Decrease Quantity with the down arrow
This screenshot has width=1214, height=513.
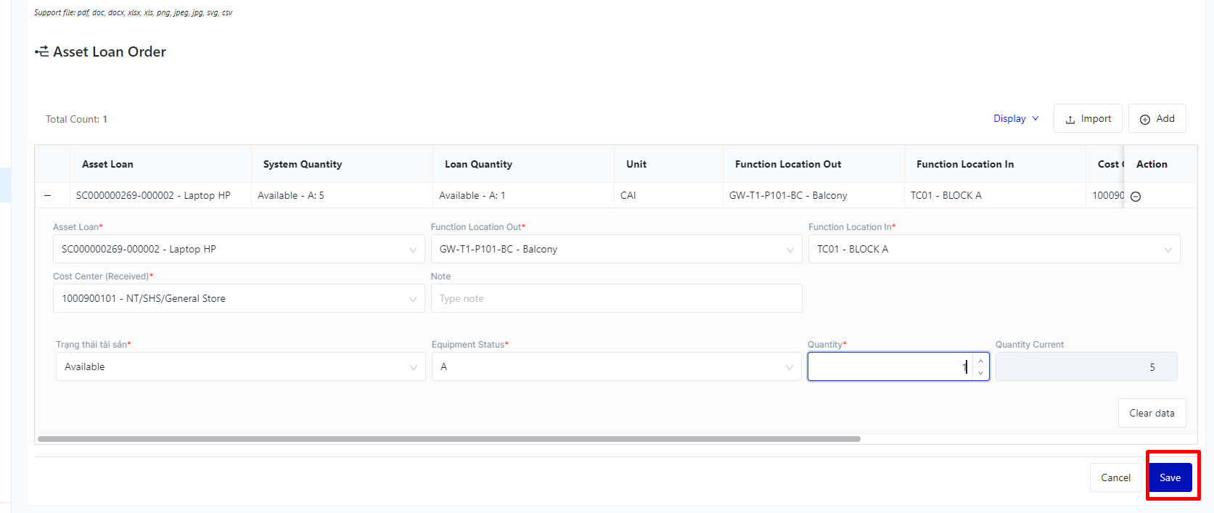coord(980,373)
